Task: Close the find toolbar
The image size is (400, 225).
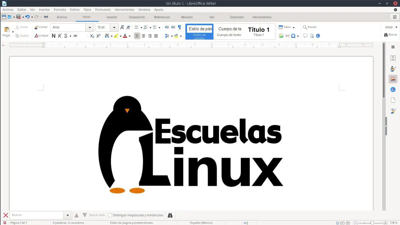Action: click(5, 215)
